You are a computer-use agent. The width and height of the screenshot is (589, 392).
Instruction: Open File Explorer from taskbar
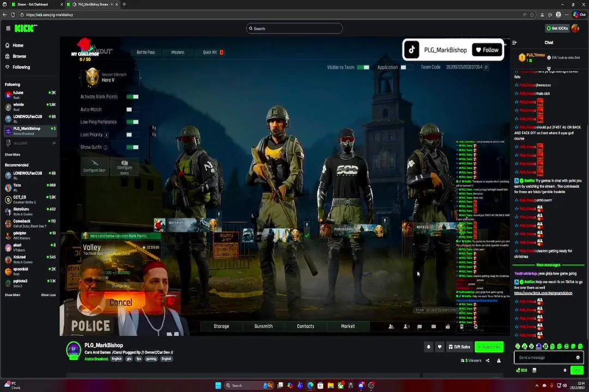330,385
